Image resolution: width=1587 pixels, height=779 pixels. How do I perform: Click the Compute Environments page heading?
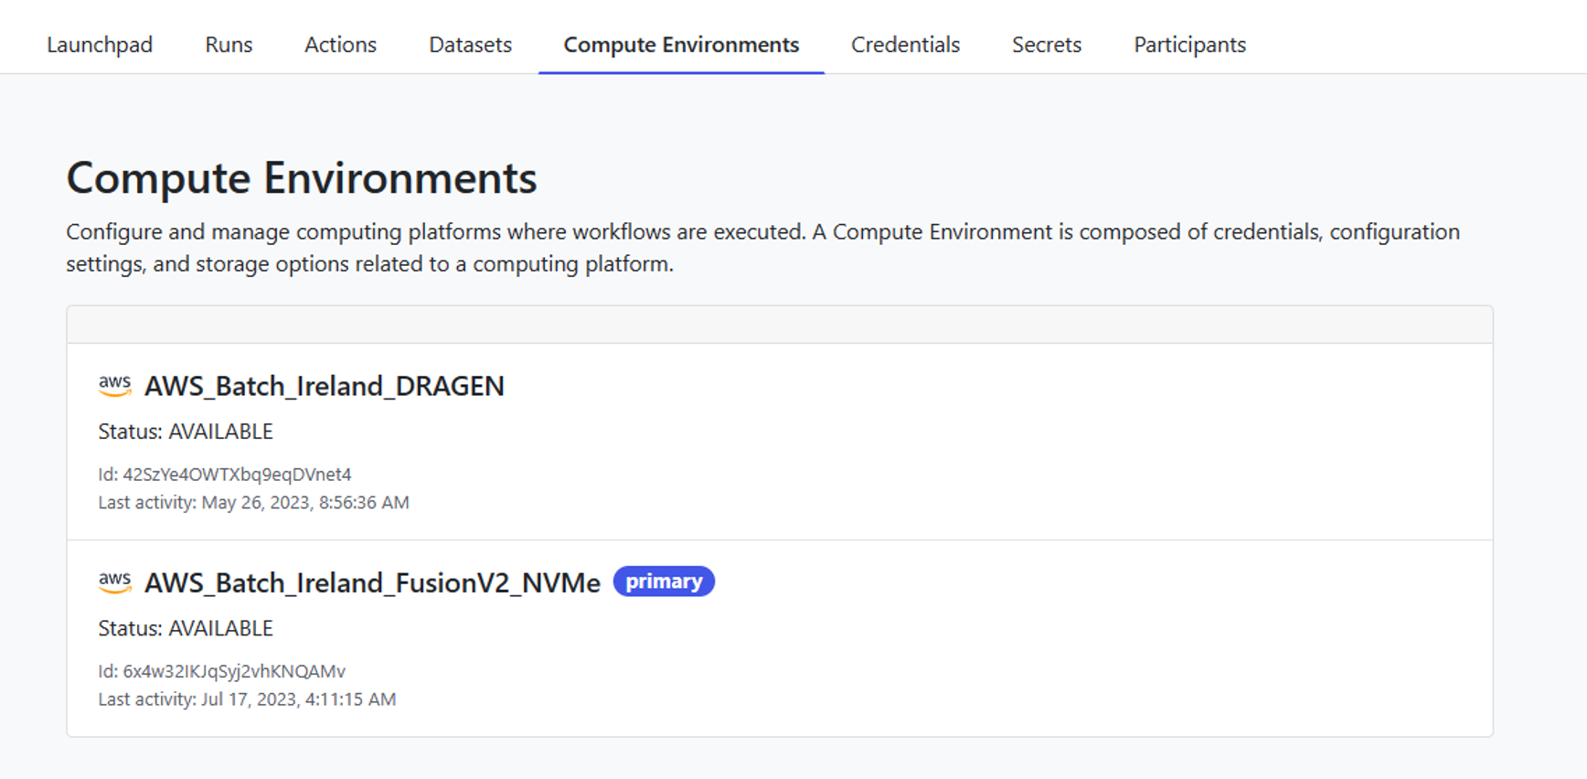[x=302, y=177]
